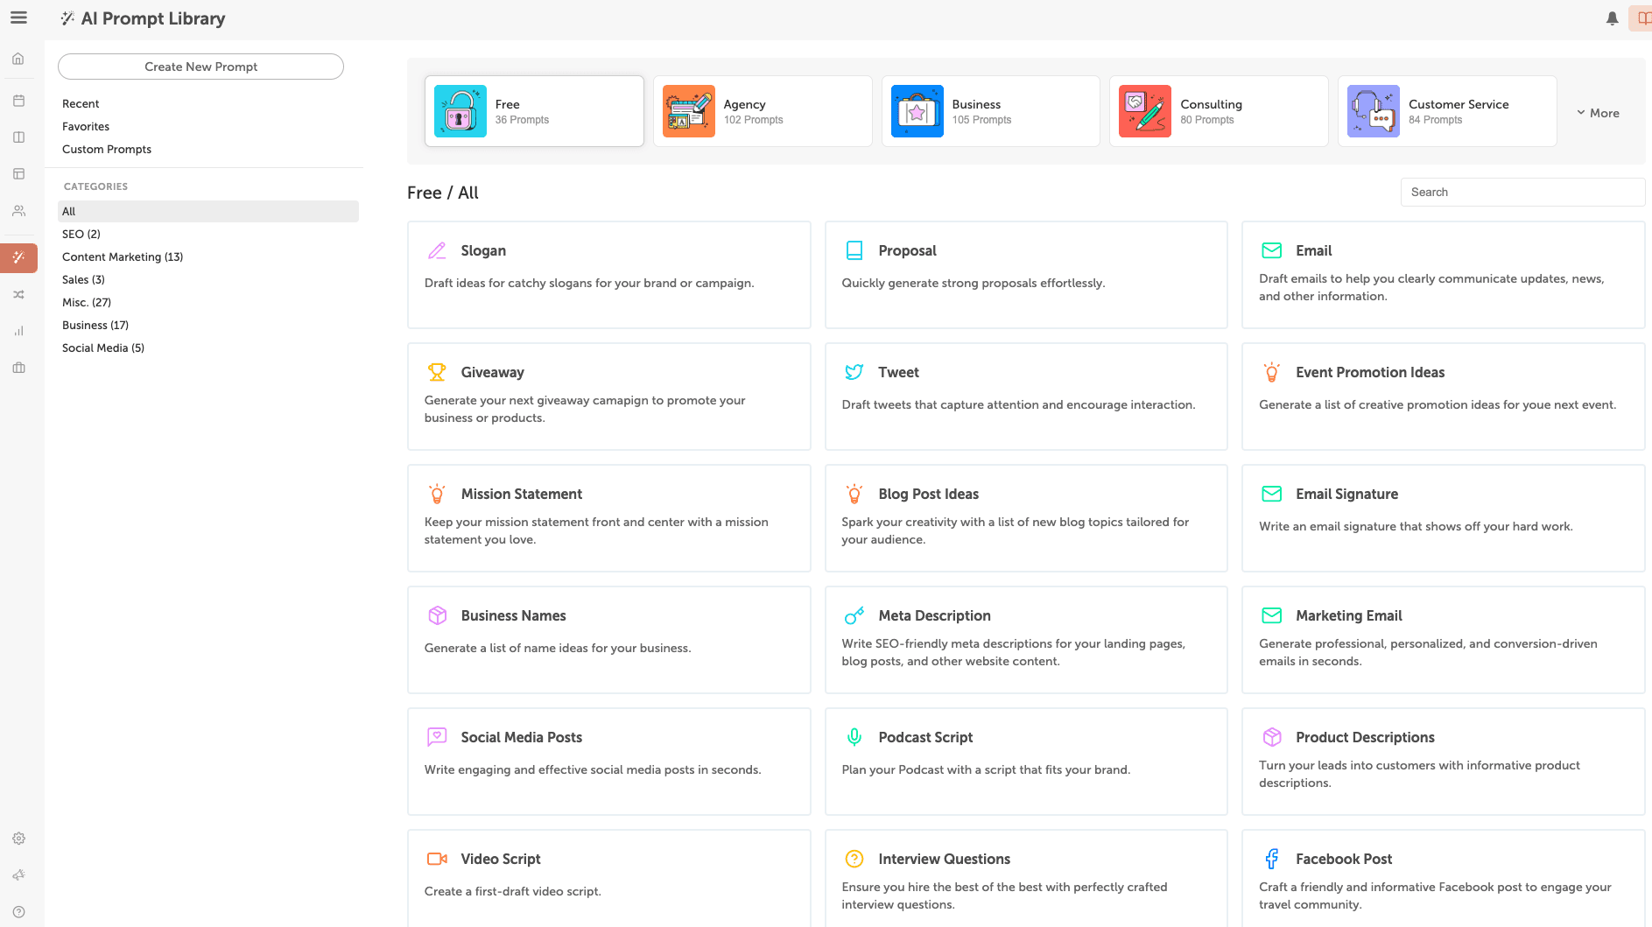The height and width of the screenshot is (927, 1652).
Task: Open the Favorites link
Action: click(86, 126)
